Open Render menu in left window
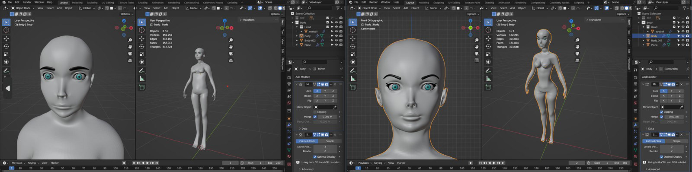 27,2
